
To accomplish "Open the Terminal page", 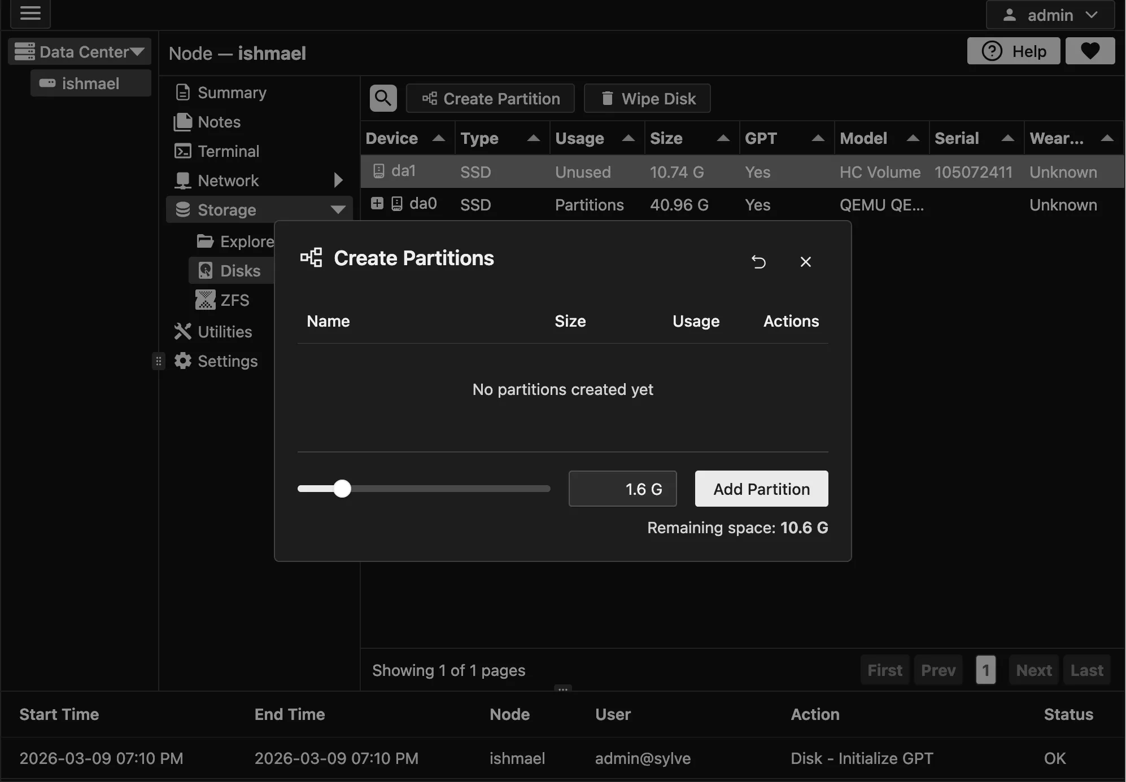I will (228, 151).
